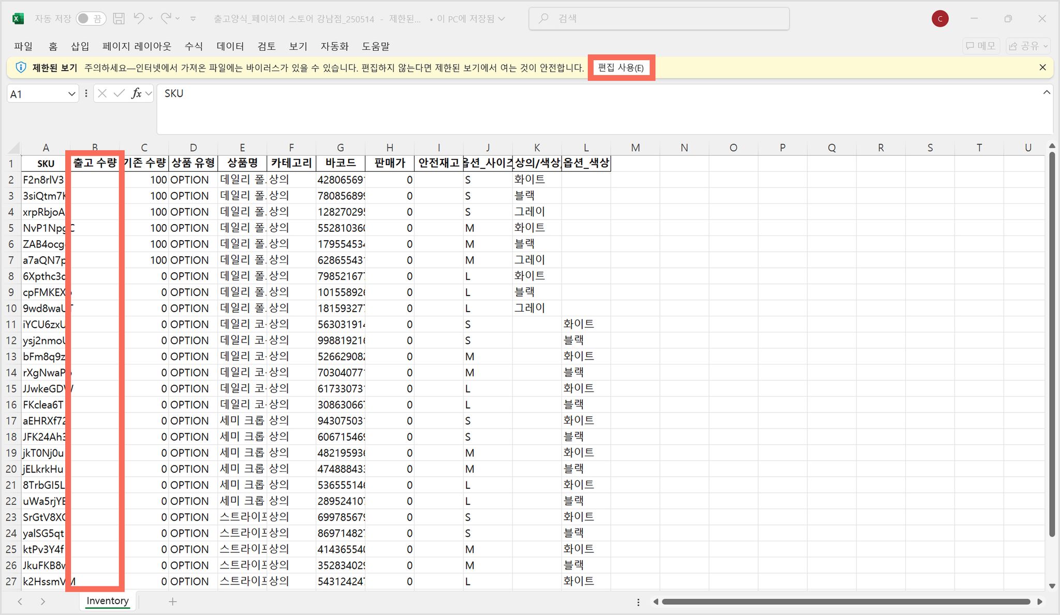1060x615 pixels.
Task: Switch to the 도움말 tab
Action: pos(376,46)
